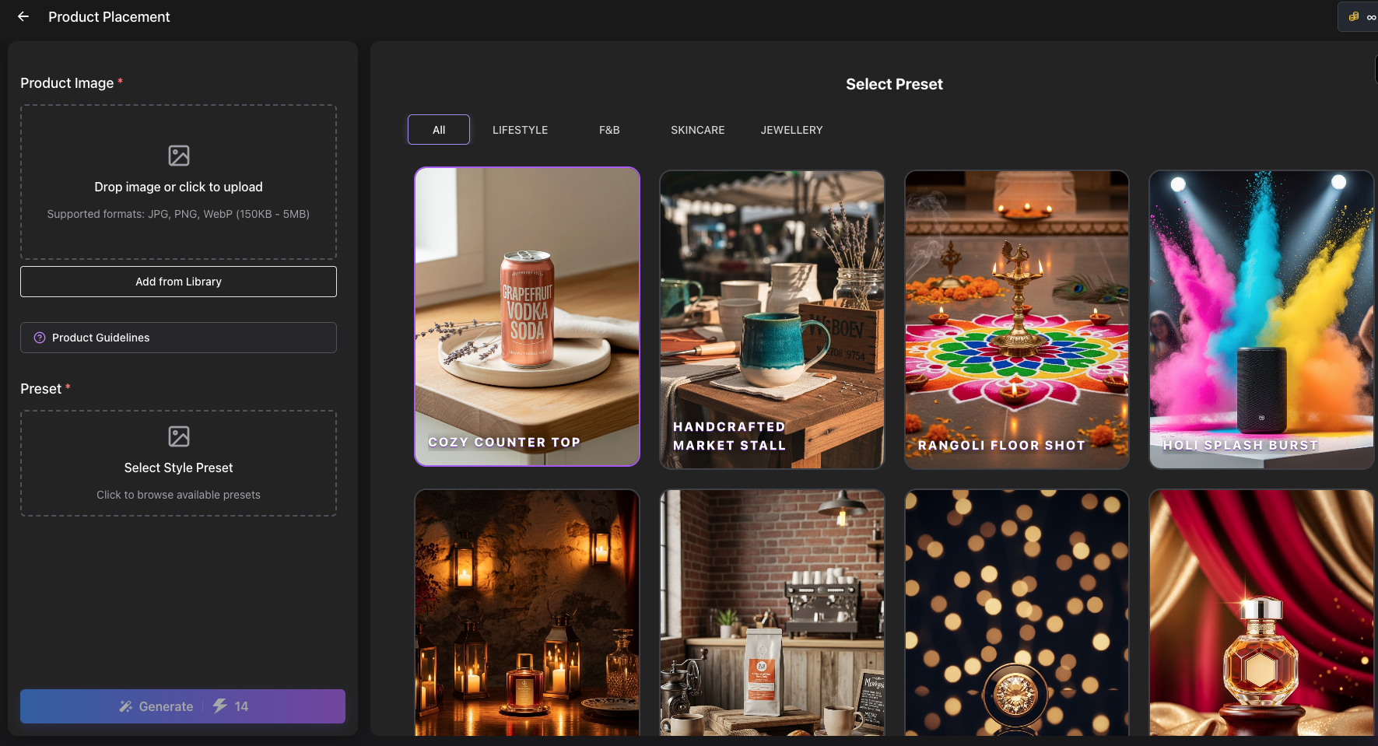Click the image icon above Select Style Preset
1378x746 pixels.
point(178,436)
